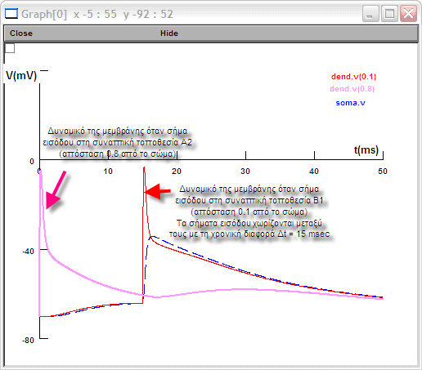The height and width of the screenshot is (370, 422).
Task: Click the pink arrow annotation
Action: (x=56, y=190)
